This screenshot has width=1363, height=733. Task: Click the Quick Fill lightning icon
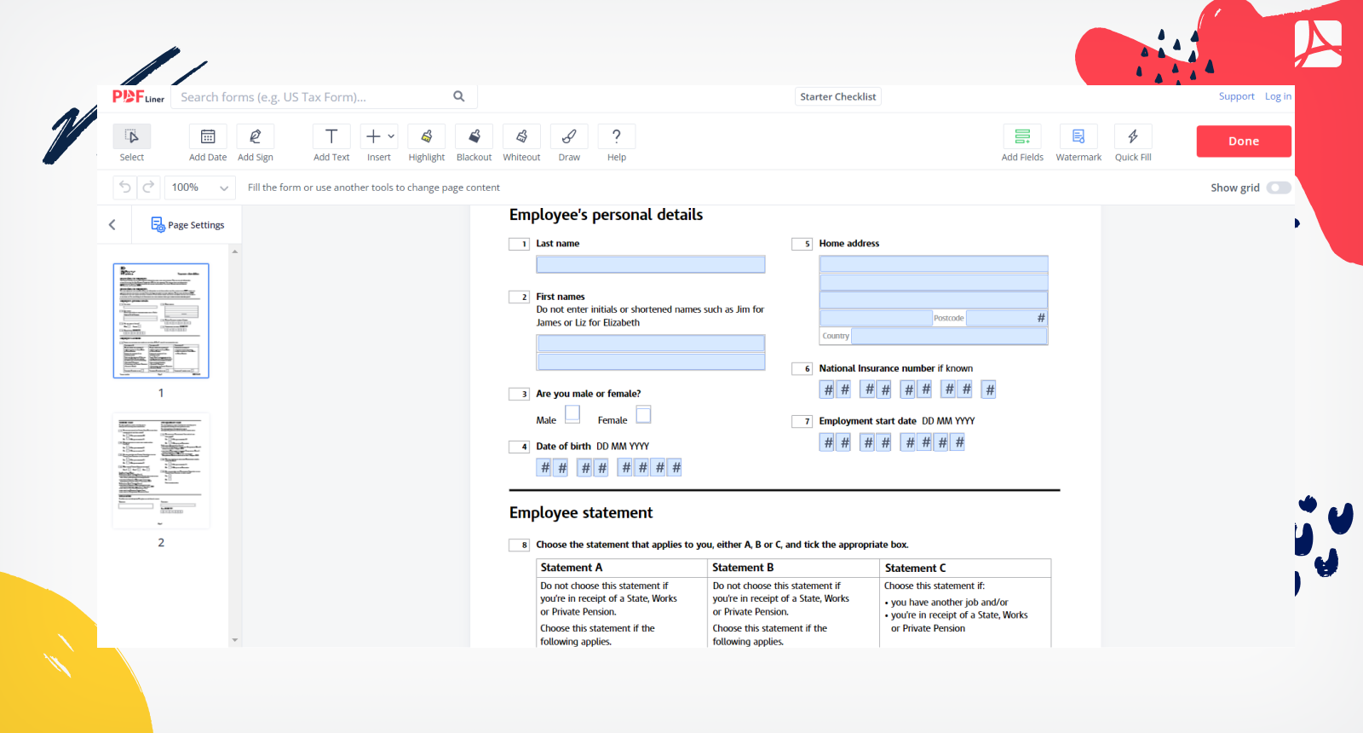1133,137
